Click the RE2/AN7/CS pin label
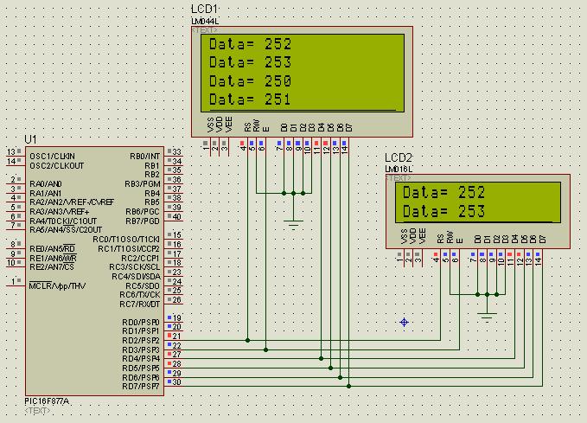The image size is (587, 423). coord(51,266)
